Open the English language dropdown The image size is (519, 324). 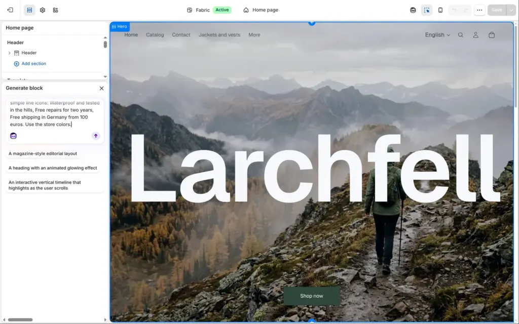click(x=437, y=35)
